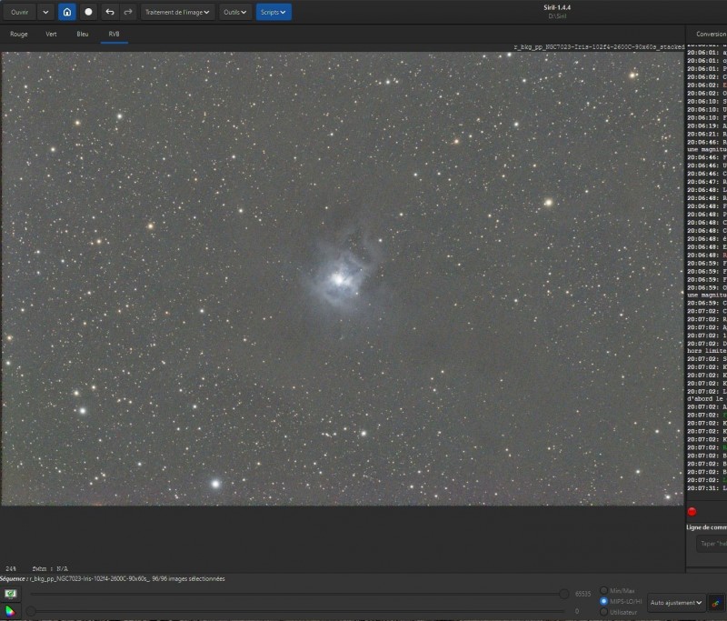The height and width of the screenshot is (621, 727).
Task: Click the command line input field
Action: [x=712, y=544]
